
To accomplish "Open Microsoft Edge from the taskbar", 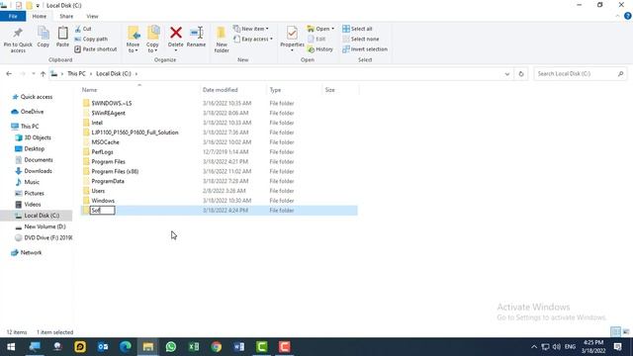I will 126,347.
